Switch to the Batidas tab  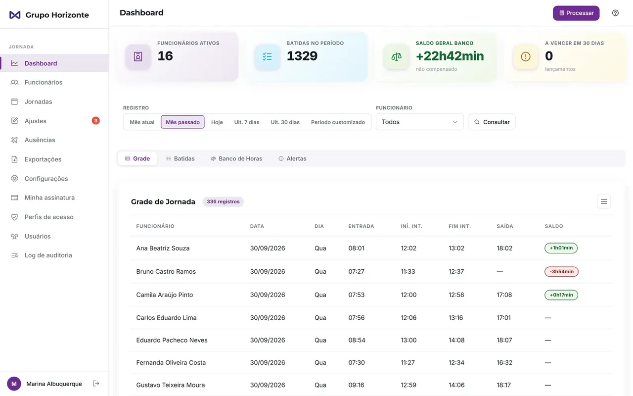[180, 158]
